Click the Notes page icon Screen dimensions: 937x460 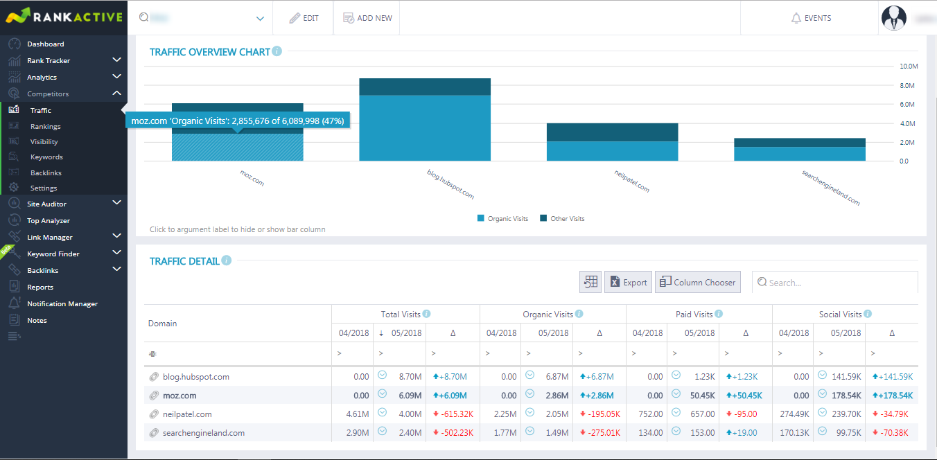(15, 320)
